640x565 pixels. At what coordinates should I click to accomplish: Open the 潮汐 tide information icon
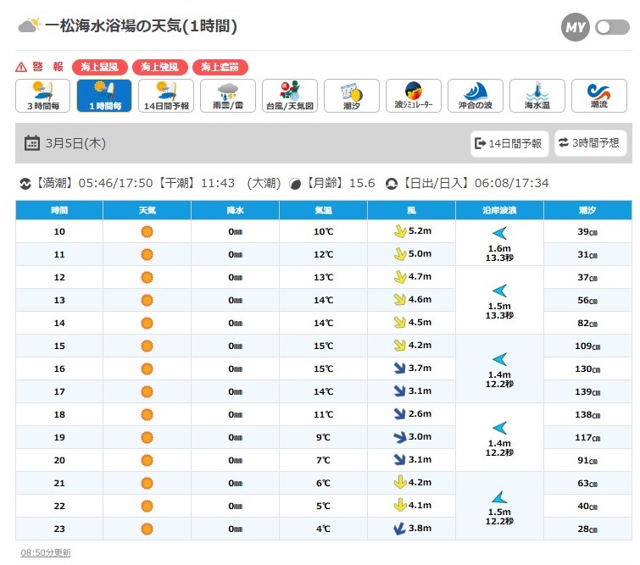[x=351, y=96]
